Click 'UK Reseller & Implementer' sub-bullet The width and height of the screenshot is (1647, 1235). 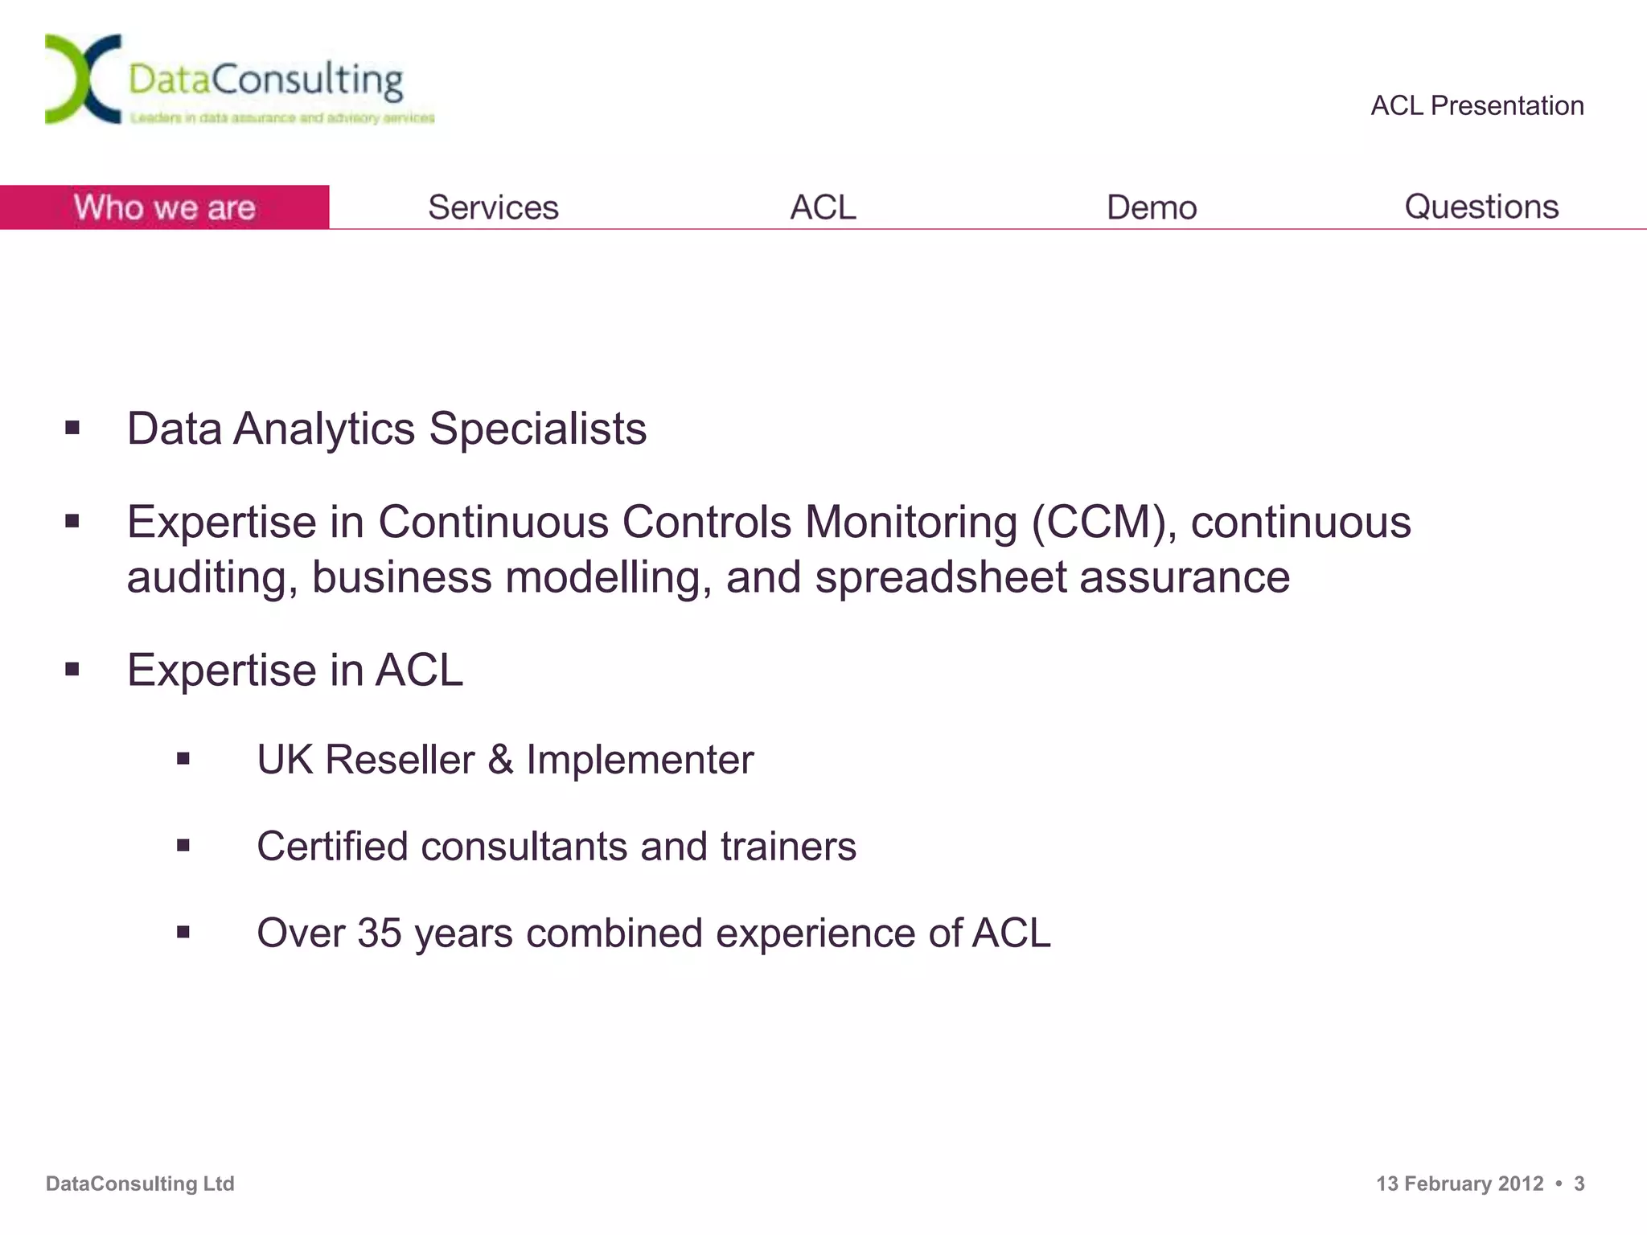[x=505, y=760]
